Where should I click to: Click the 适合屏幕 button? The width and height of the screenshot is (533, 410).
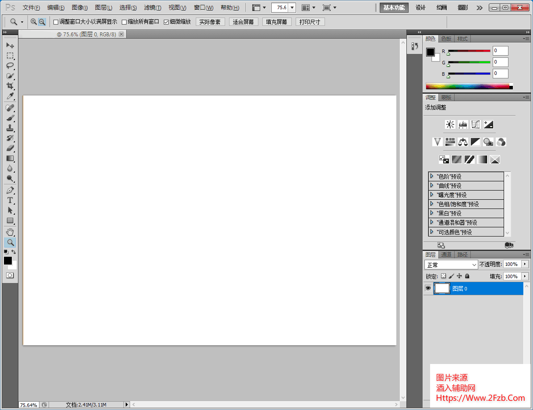(x=244, y=22)
